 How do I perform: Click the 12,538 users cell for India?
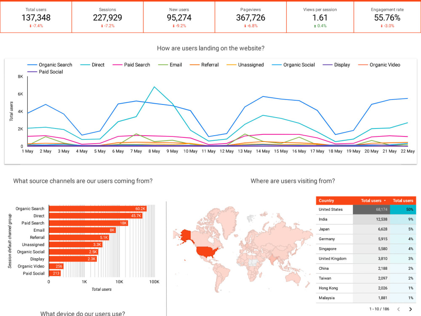click(371, 219)
